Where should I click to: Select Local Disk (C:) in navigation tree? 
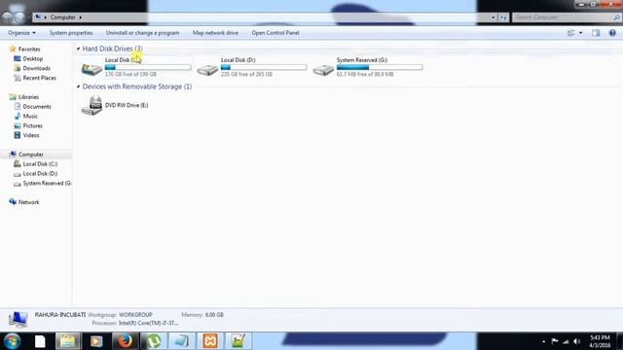40,164
